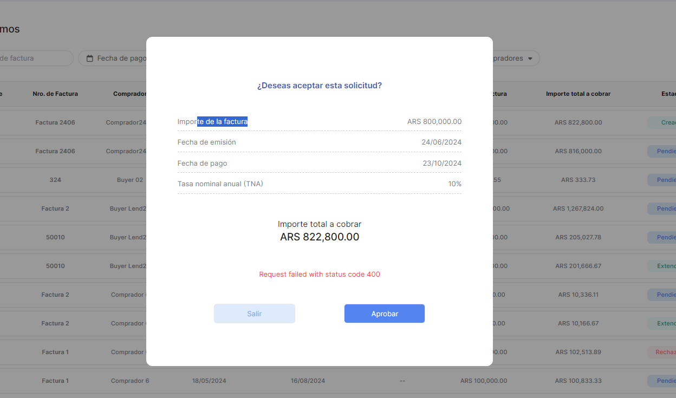This screenshot has height=398, width=676.
Task: Expand the Compradores dropdown arrow
Action: point(530,58)
